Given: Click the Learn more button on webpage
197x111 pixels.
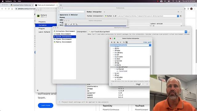Looking at the screenshot, I should point(46,105).
